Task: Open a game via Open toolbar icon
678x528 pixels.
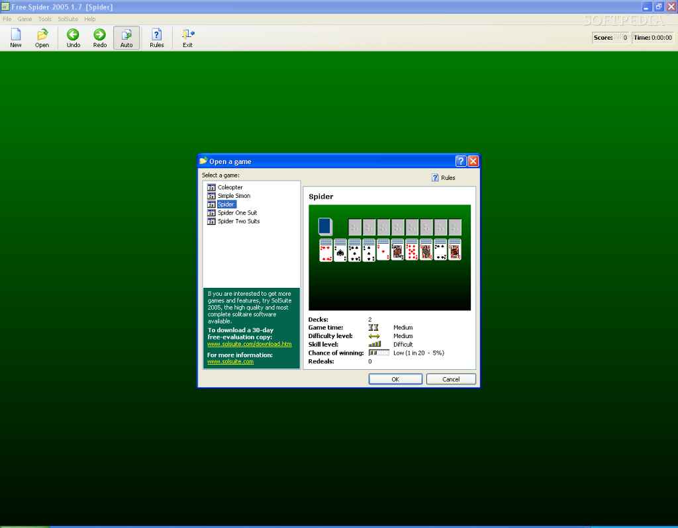Action: click(x=42, y=38)
